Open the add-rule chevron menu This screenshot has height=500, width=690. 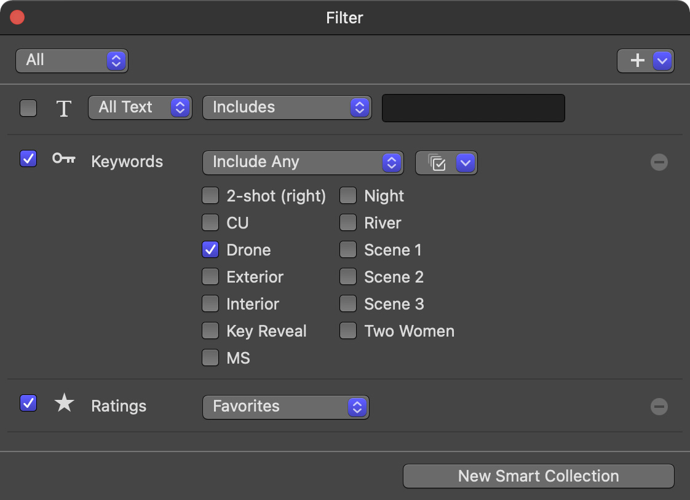pyautogui.click(x=662, y=61)
